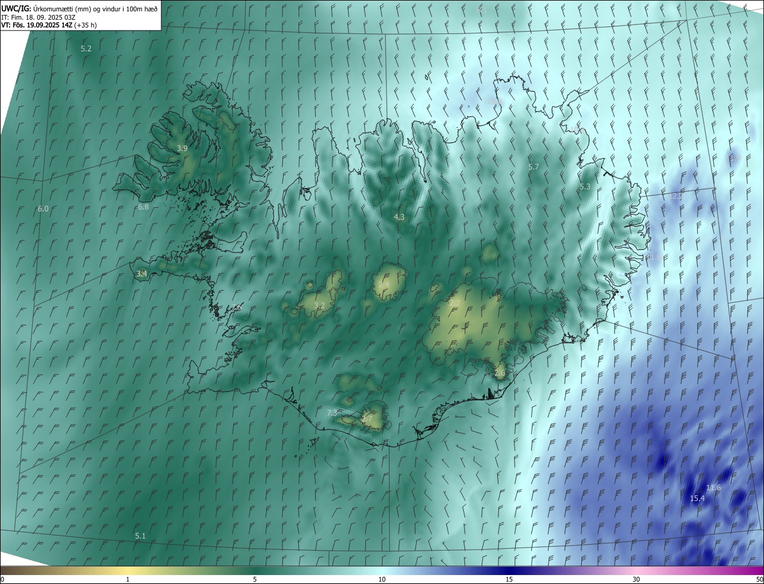
Task: Click the color scale label 5
Action: [x=255, y=579]
